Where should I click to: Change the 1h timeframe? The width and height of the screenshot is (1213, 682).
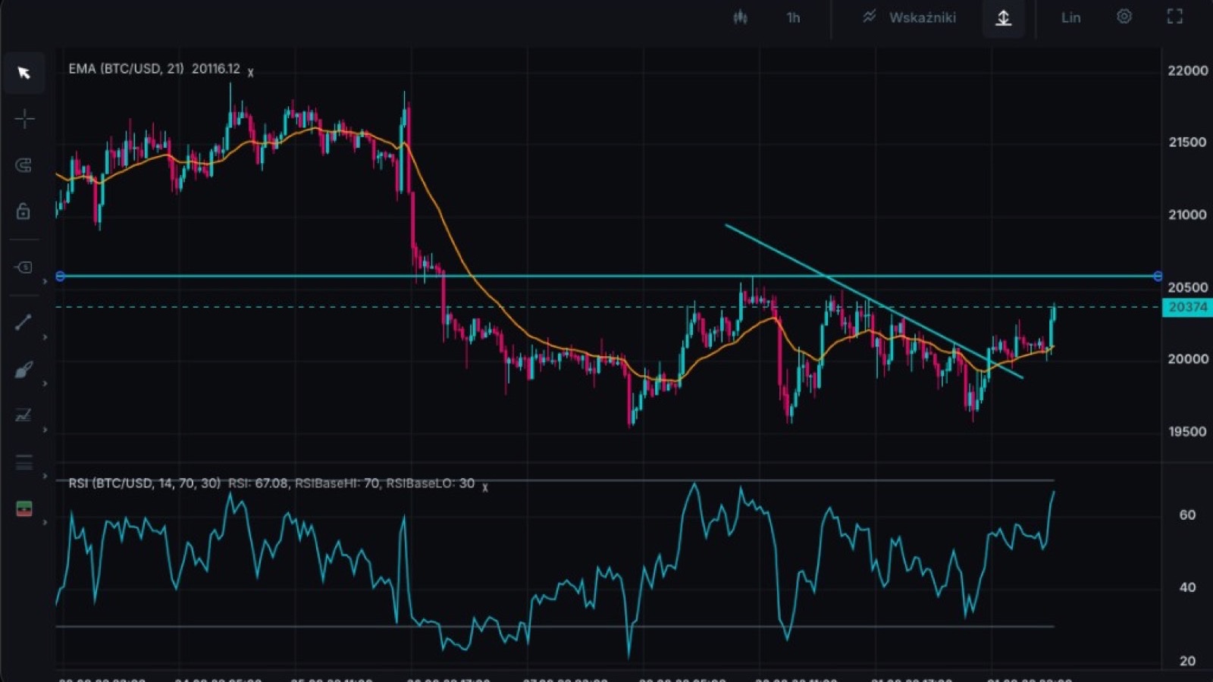click(x=793, y=17)
